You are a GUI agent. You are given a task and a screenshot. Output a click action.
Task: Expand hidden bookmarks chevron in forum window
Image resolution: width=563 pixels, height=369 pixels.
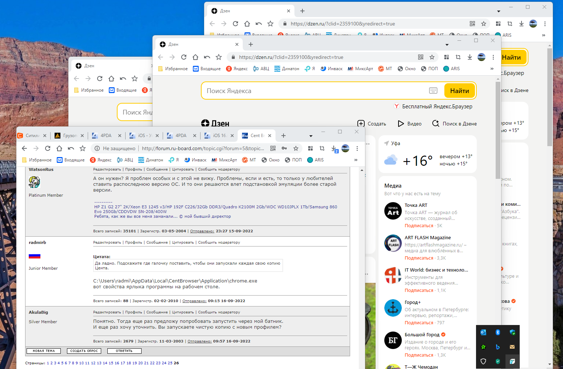356,160
